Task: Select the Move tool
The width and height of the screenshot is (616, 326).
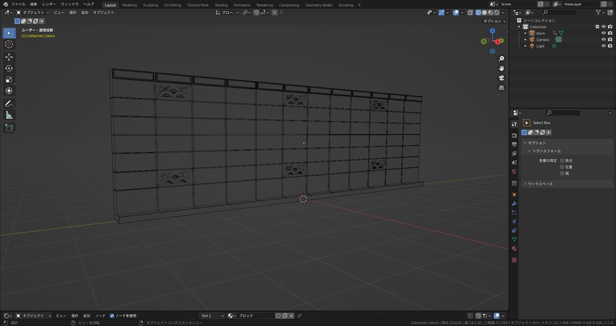Action: pyautogui.click(x=9, y=57)
